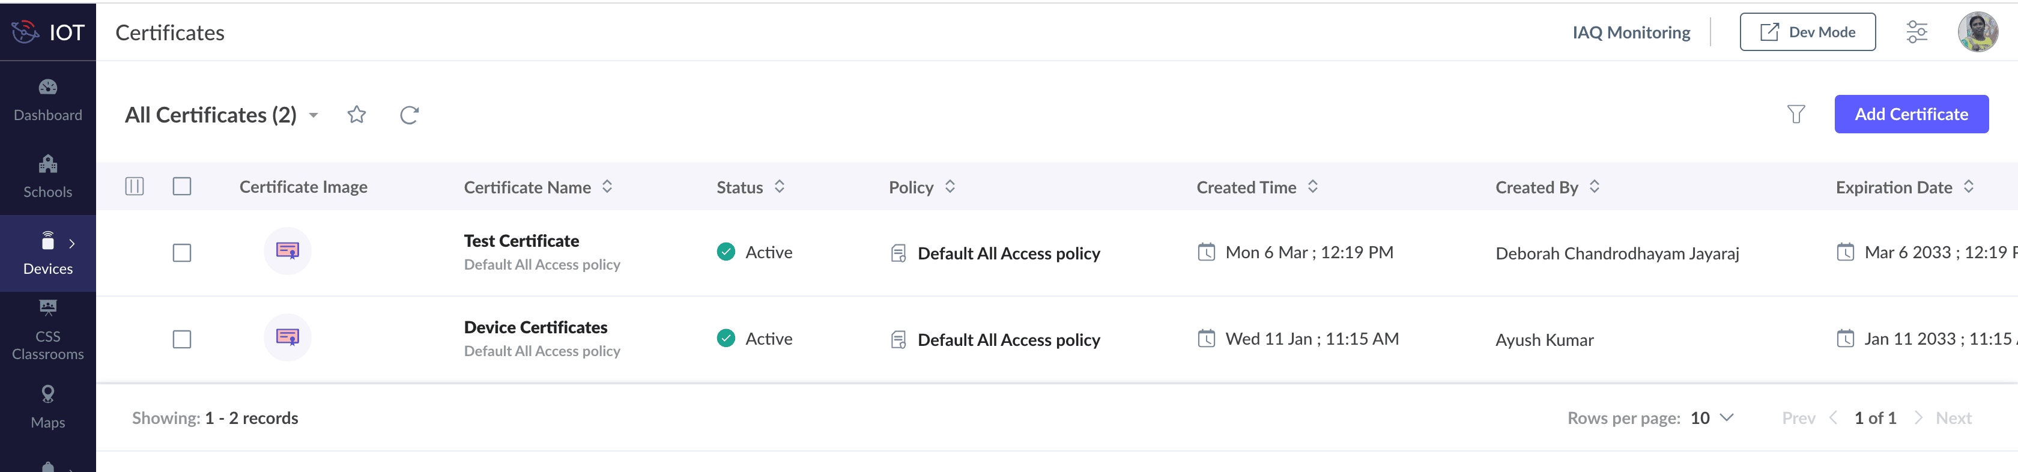Click the Add Certificate button
Viewport: 2018px width, 472px height.
[1910, 114]
